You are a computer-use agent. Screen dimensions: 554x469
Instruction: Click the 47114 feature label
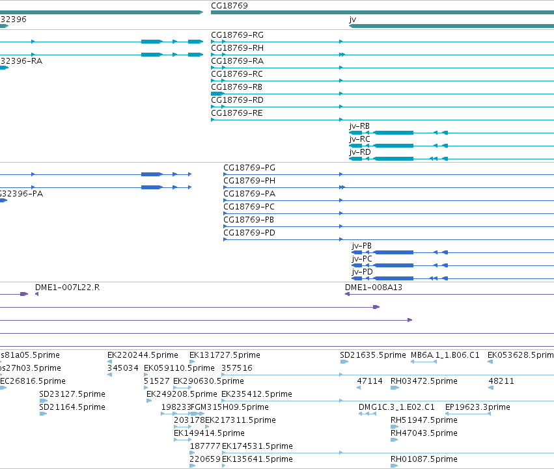click(x=370, y=381)
